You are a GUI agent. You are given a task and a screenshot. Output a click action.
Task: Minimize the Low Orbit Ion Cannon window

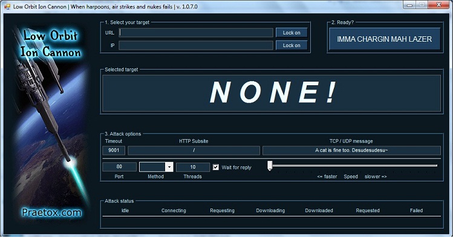(409, 5)
